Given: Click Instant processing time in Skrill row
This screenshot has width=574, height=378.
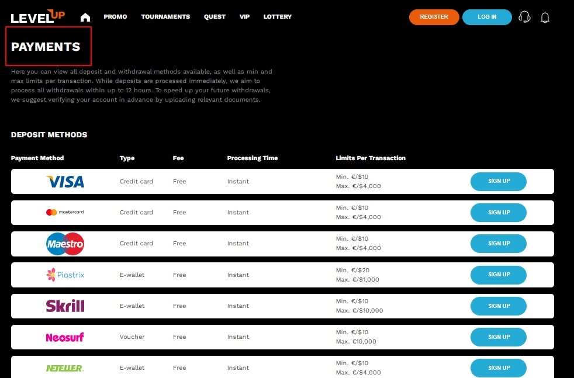Looking at the screenshot, I should (x=238, y=306).
